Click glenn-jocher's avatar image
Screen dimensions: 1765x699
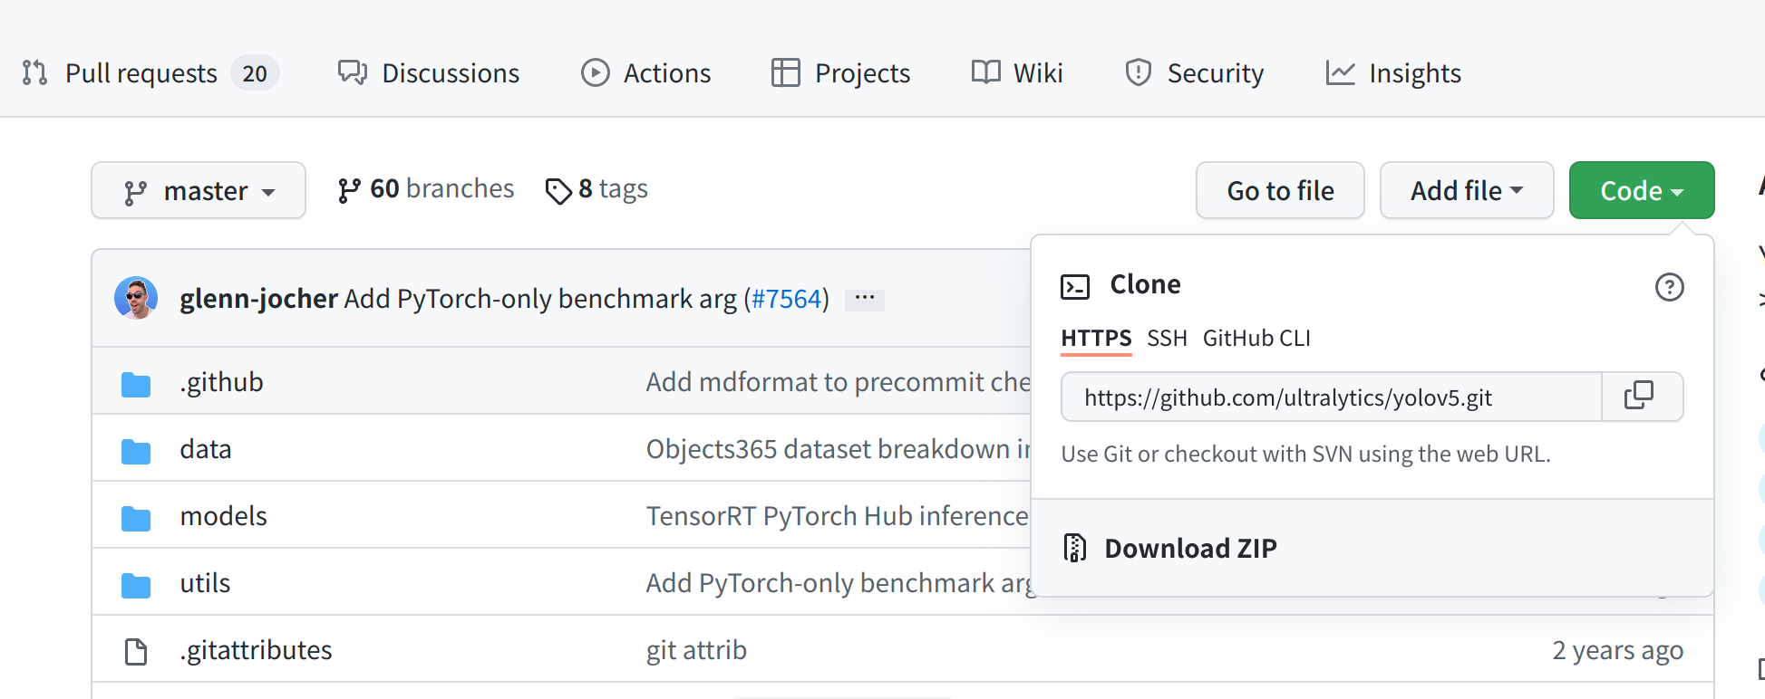tap(136, 298)
